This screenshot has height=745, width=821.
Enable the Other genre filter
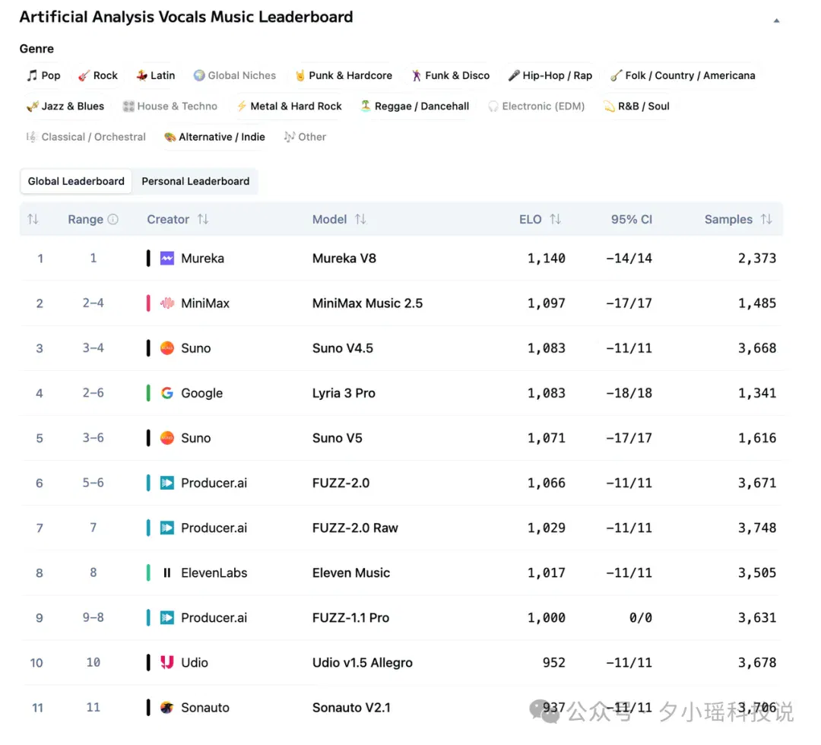305,137
